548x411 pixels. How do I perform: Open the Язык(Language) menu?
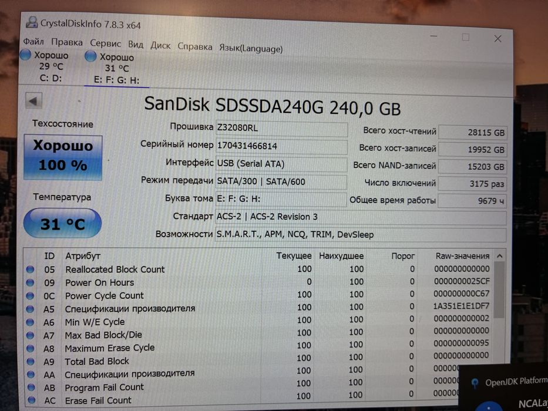tap(251, 48)
